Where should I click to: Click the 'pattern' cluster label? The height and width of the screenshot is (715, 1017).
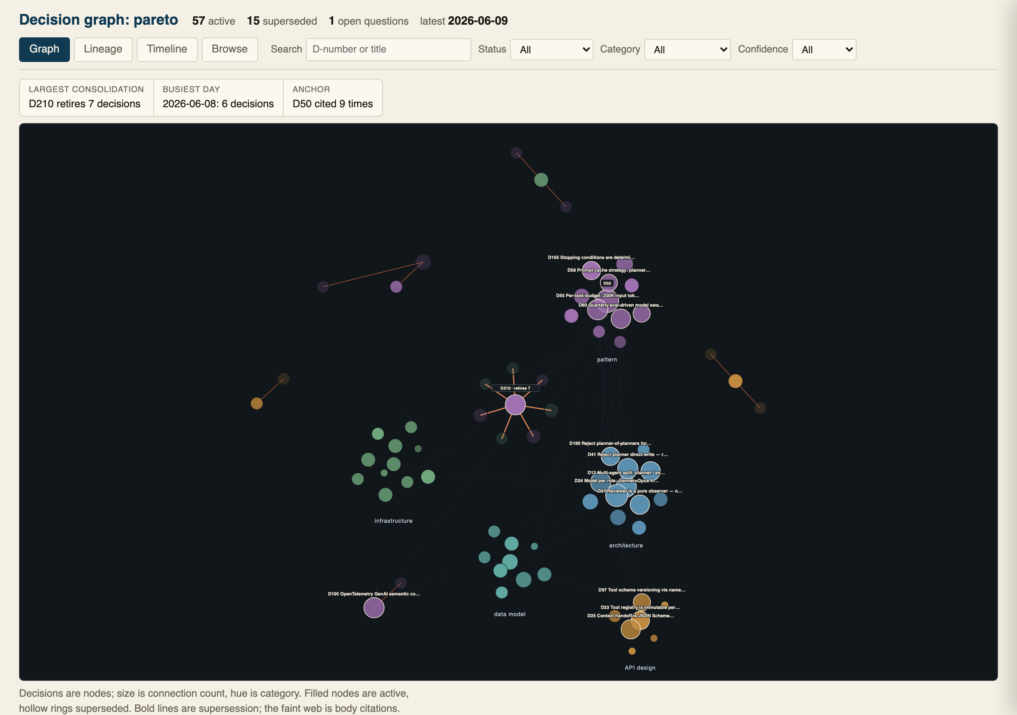click(607, 359)
